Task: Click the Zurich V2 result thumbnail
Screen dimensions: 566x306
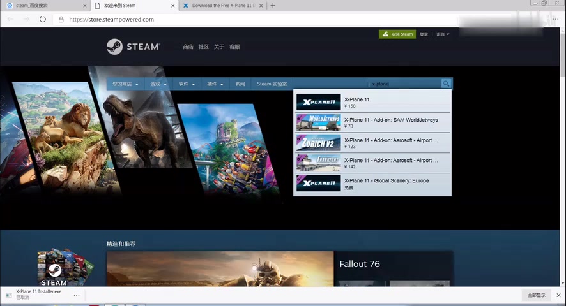Action: [x=318, y=143]
